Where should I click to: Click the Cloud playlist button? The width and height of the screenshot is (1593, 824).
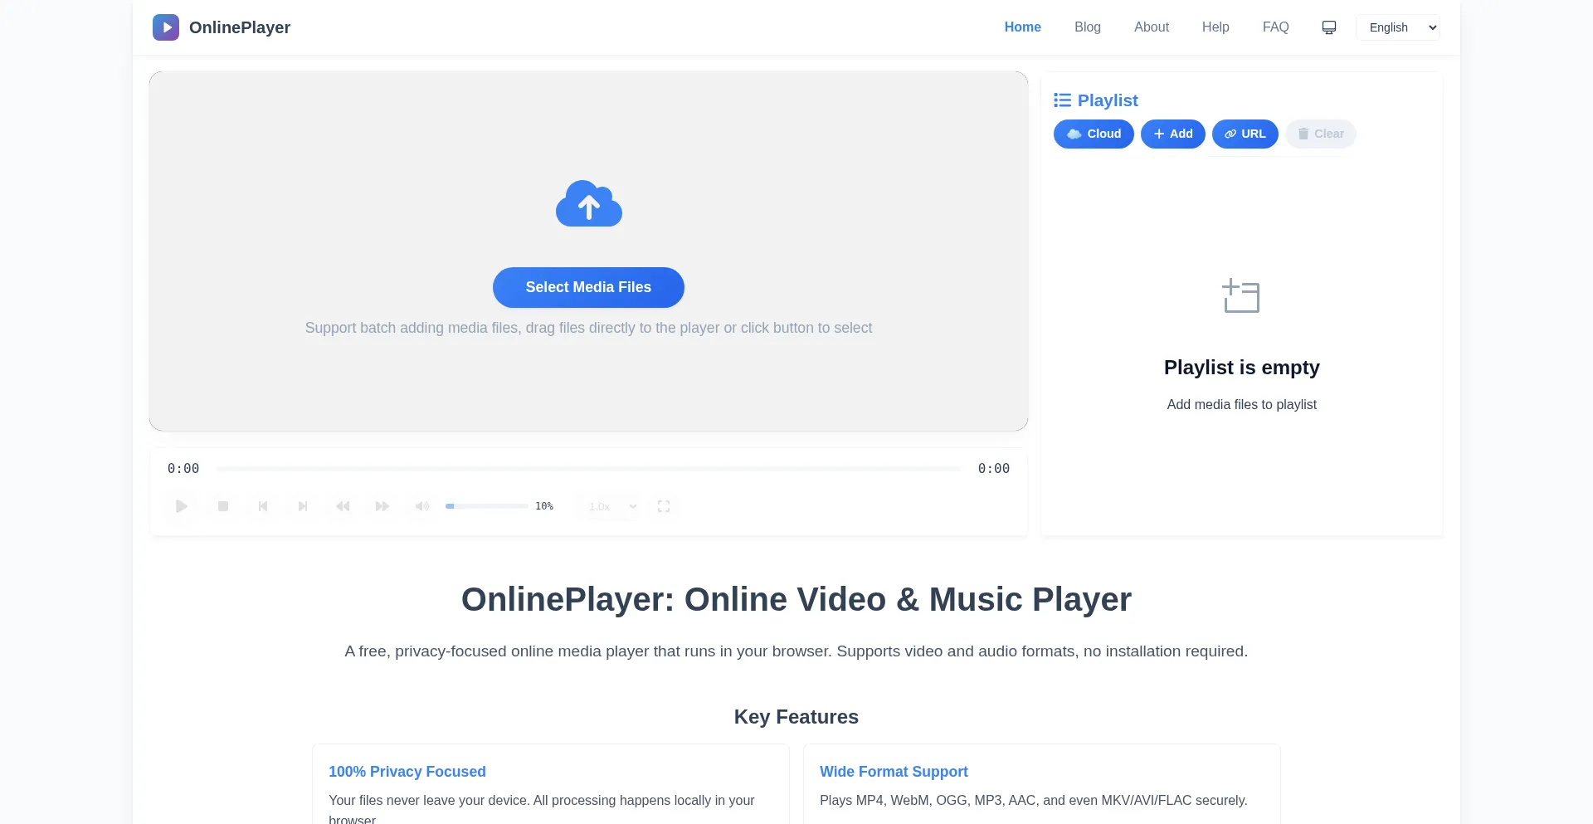(1094, 134)
